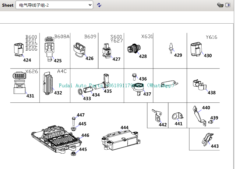Viewport: 236px width, 169px height.
Task: Select part number 441
Action: click(178, 124)
